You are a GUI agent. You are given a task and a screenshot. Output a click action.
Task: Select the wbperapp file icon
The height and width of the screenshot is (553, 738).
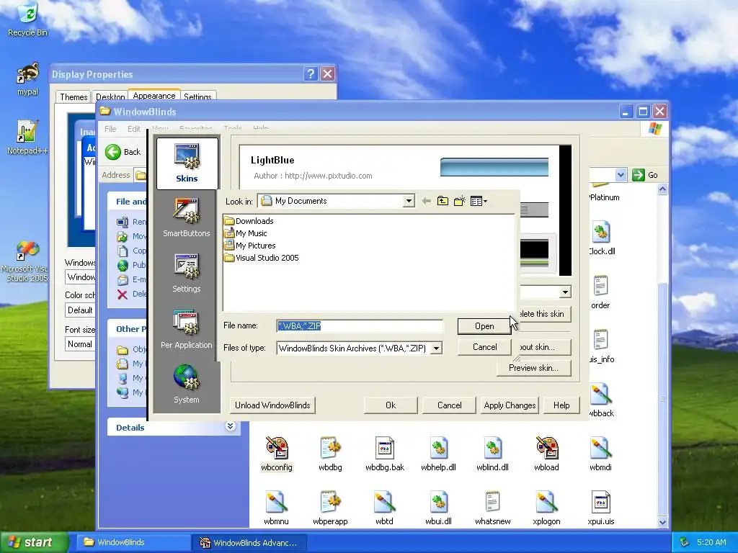[x=330, y=508]
